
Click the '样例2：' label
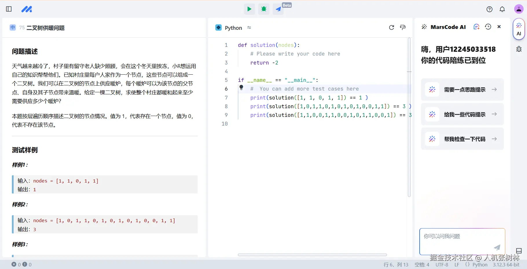tap(20, 204)
